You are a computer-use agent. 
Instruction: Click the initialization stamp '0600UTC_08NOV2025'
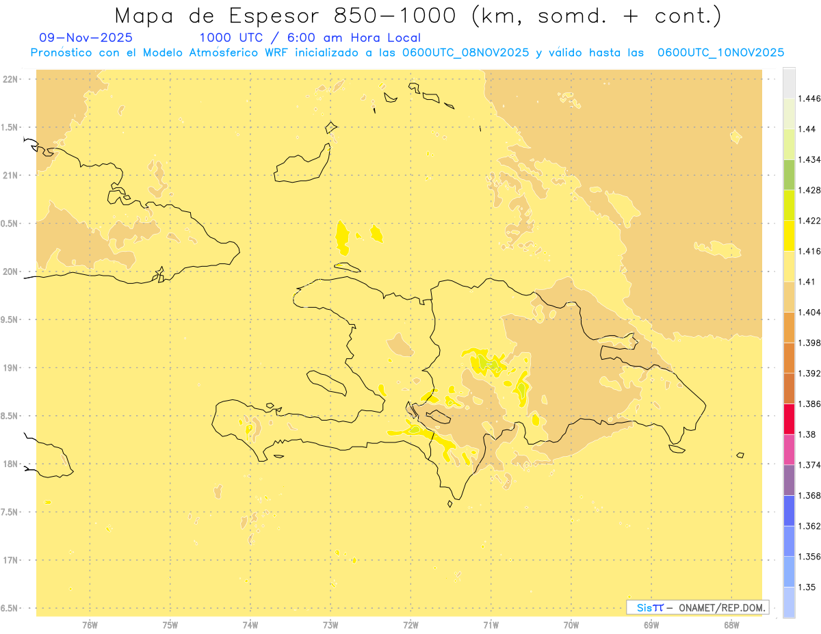tap(466, 53)
